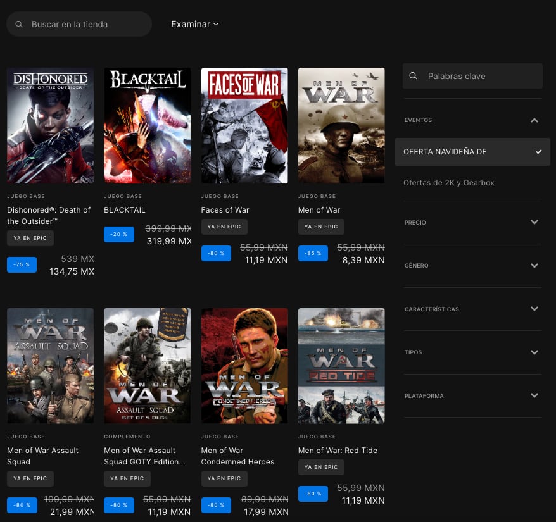Open the Men of War Condemned Heroes cover
556x522 pixels.
[244, 366]
